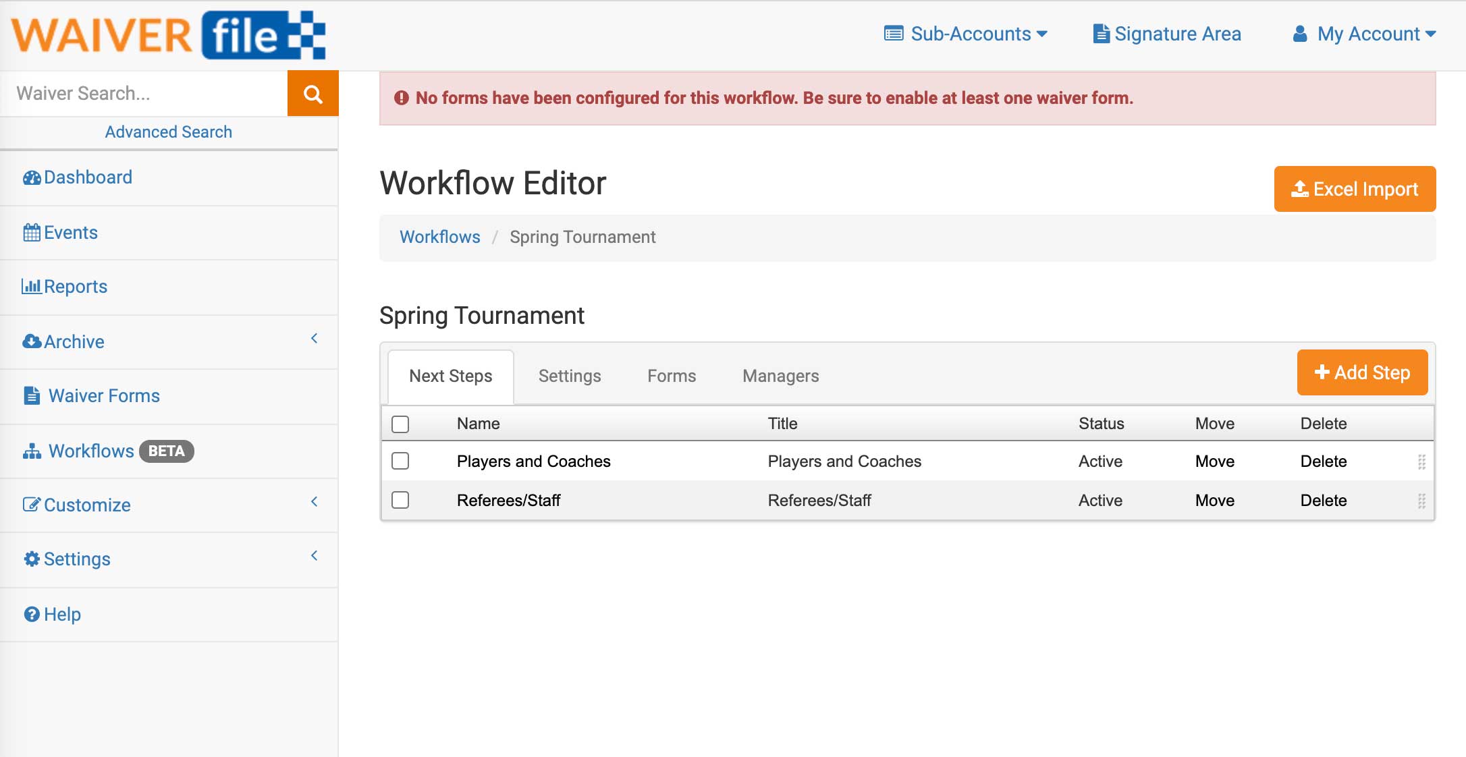Click the Workflows sitemap icon
Viewport: 1466px width, 757px height.
pyautogui.click(x=31, y=451)
